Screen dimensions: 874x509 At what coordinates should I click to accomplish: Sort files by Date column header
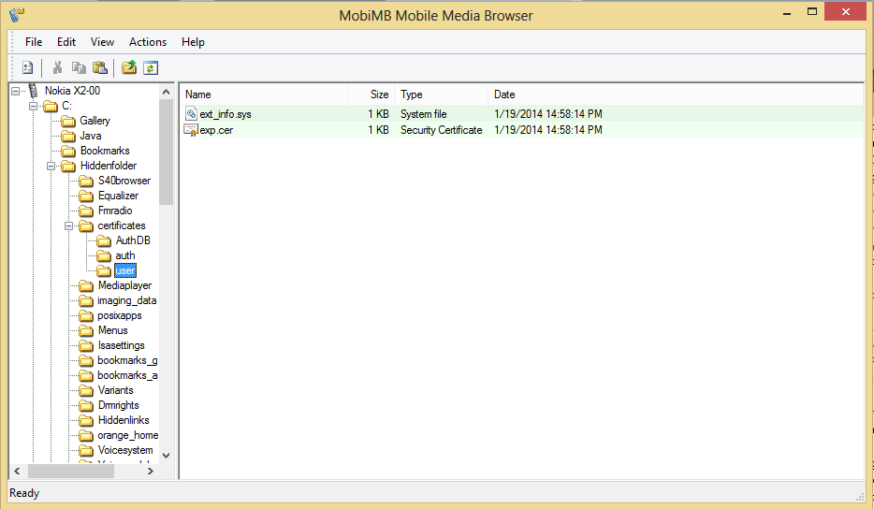click(676, 95)
